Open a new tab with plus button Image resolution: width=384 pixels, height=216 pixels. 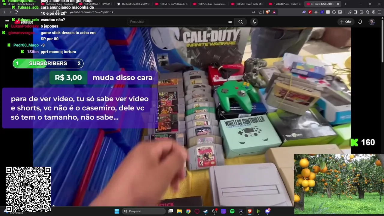tap(345, 4)
